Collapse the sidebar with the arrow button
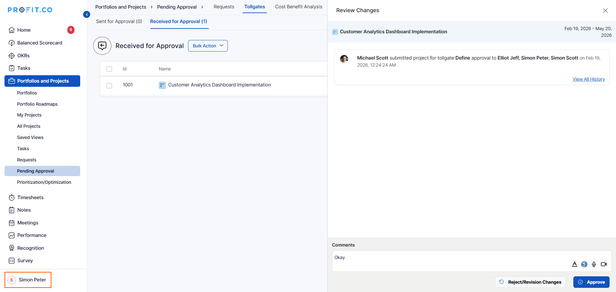 tap(87, 14)
